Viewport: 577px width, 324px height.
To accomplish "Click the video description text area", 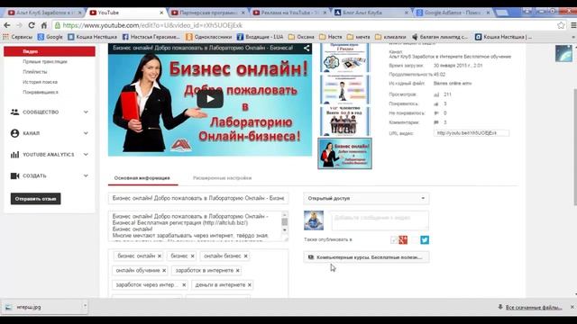I will 198,226.
